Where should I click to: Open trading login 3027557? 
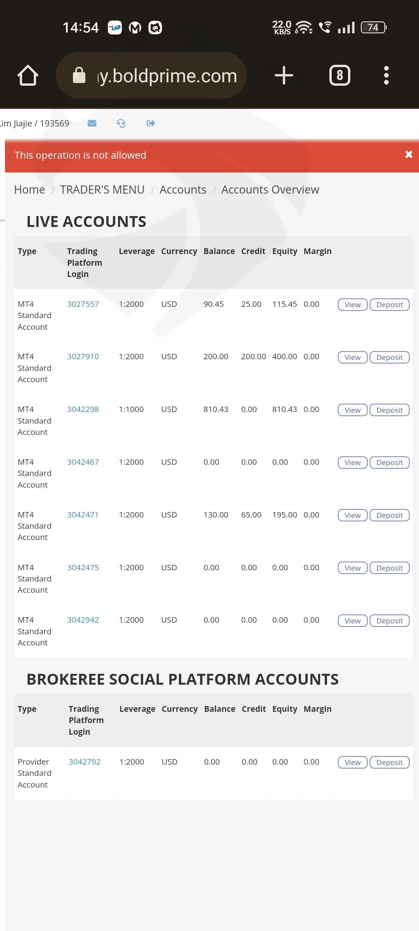pyautogui.click(x=83, y=304)
